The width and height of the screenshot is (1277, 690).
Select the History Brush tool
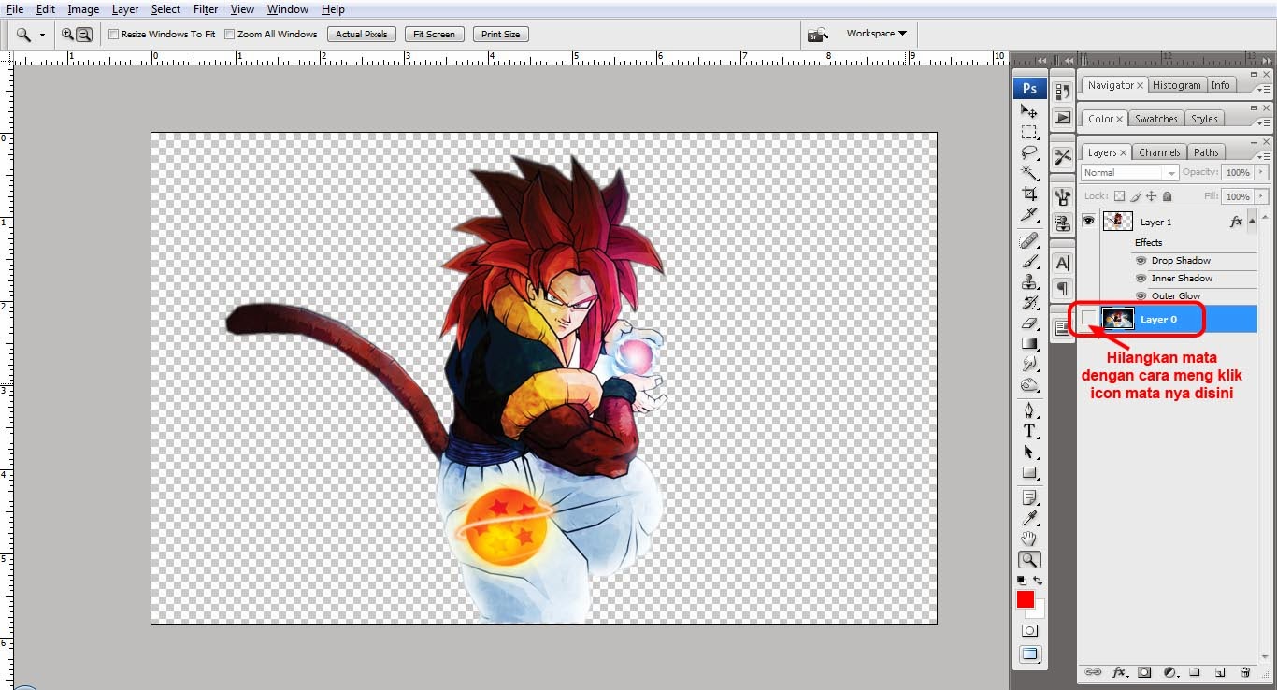1029,303
